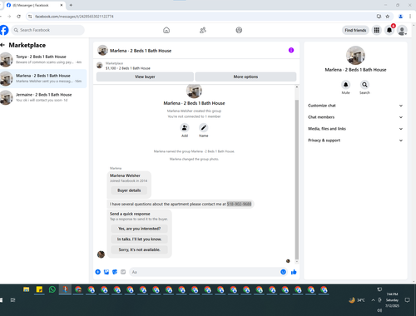Open the Windows notification center icon
Screen dimensions: 416x316
[x=407, y=300]
